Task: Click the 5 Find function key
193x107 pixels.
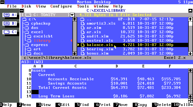Action: click(82, 105)
